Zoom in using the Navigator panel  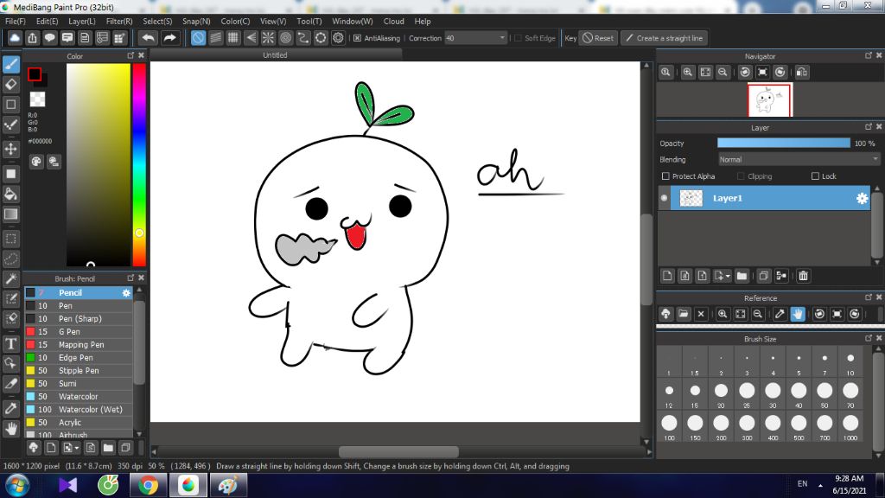(687, 73)
